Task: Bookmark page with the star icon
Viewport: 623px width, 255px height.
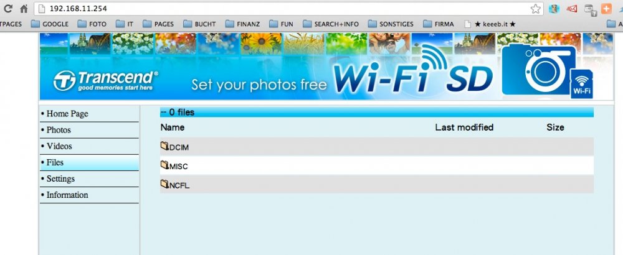Action: [536, 9]
